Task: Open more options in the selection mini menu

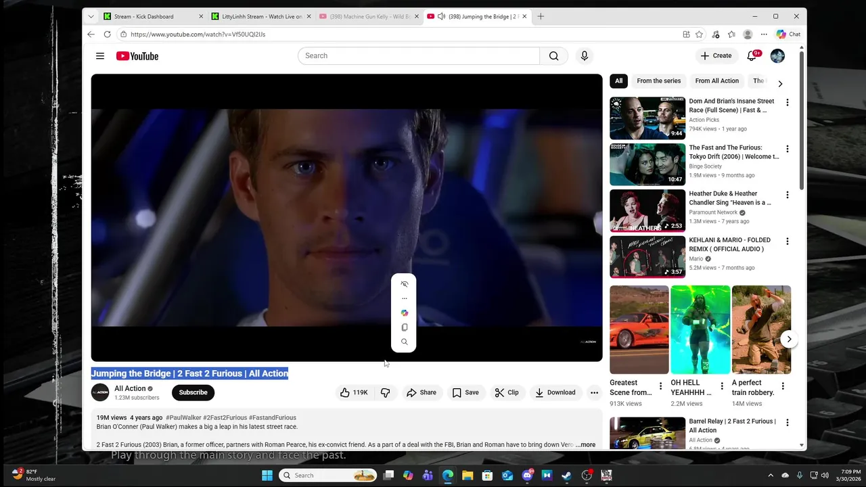Action: coord(404,298)
